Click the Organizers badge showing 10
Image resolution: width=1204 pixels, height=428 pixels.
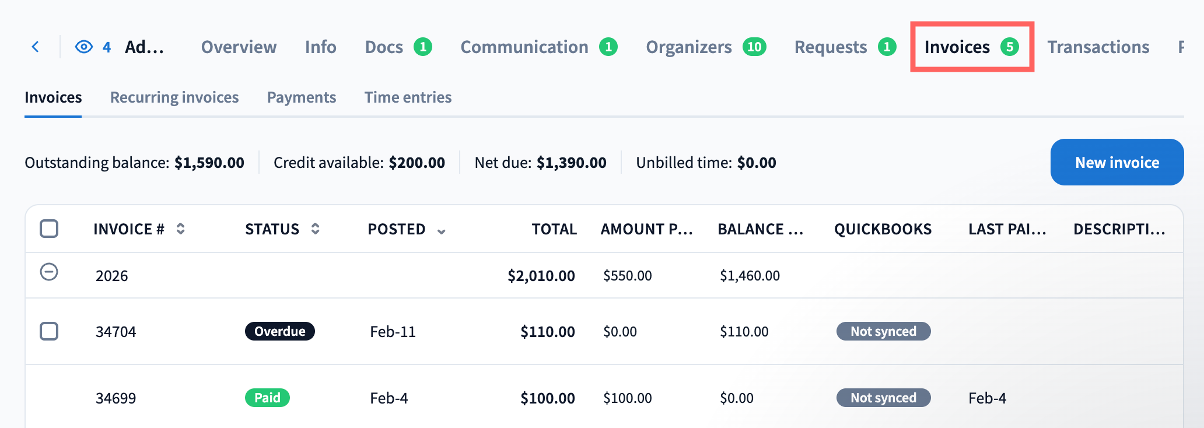point(754,47)
